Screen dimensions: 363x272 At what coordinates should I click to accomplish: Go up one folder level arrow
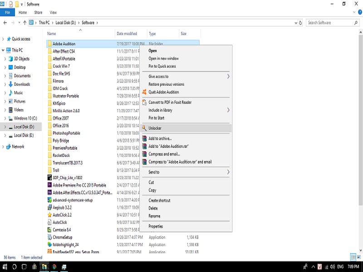pos(25,23)
